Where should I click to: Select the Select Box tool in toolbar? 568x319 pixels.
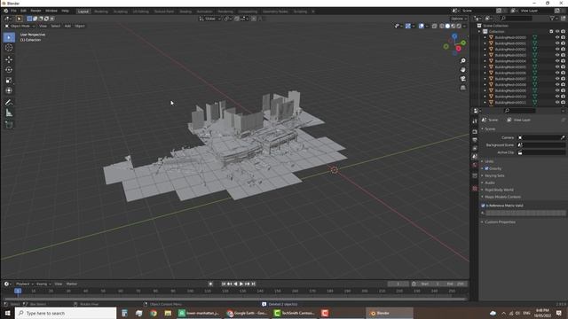[9, 37]
